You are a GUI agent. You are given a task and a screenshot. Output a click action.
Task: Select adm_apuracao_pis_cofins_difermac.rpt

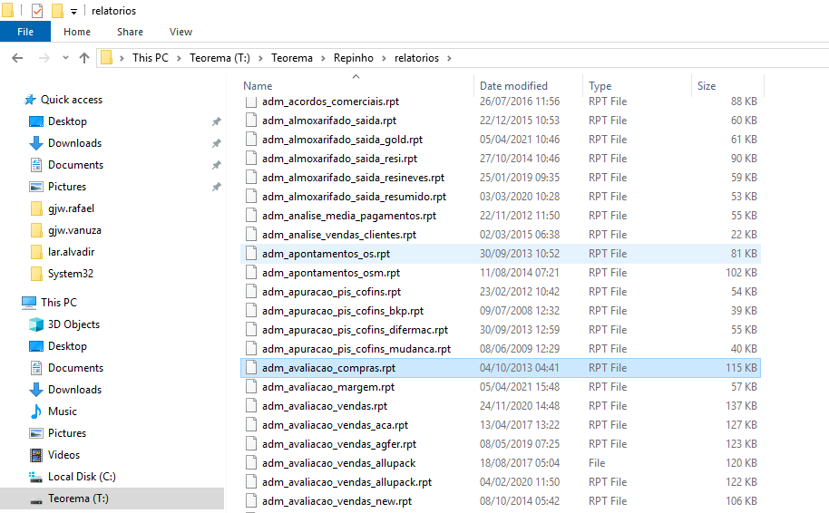(355, 330)
